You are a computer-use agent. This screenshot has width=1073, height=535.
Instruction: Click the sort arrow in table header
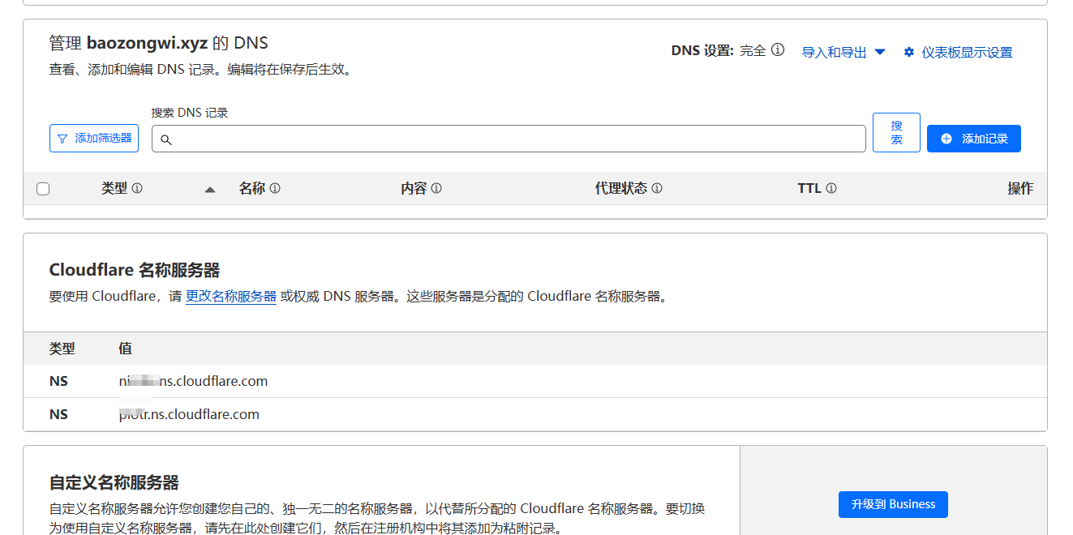click(x=210, y=189)
